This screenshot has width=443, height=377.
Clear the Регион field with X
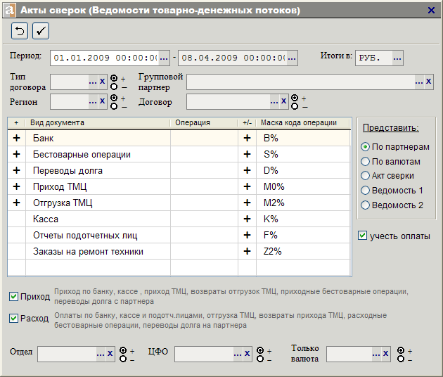[102, 101]
